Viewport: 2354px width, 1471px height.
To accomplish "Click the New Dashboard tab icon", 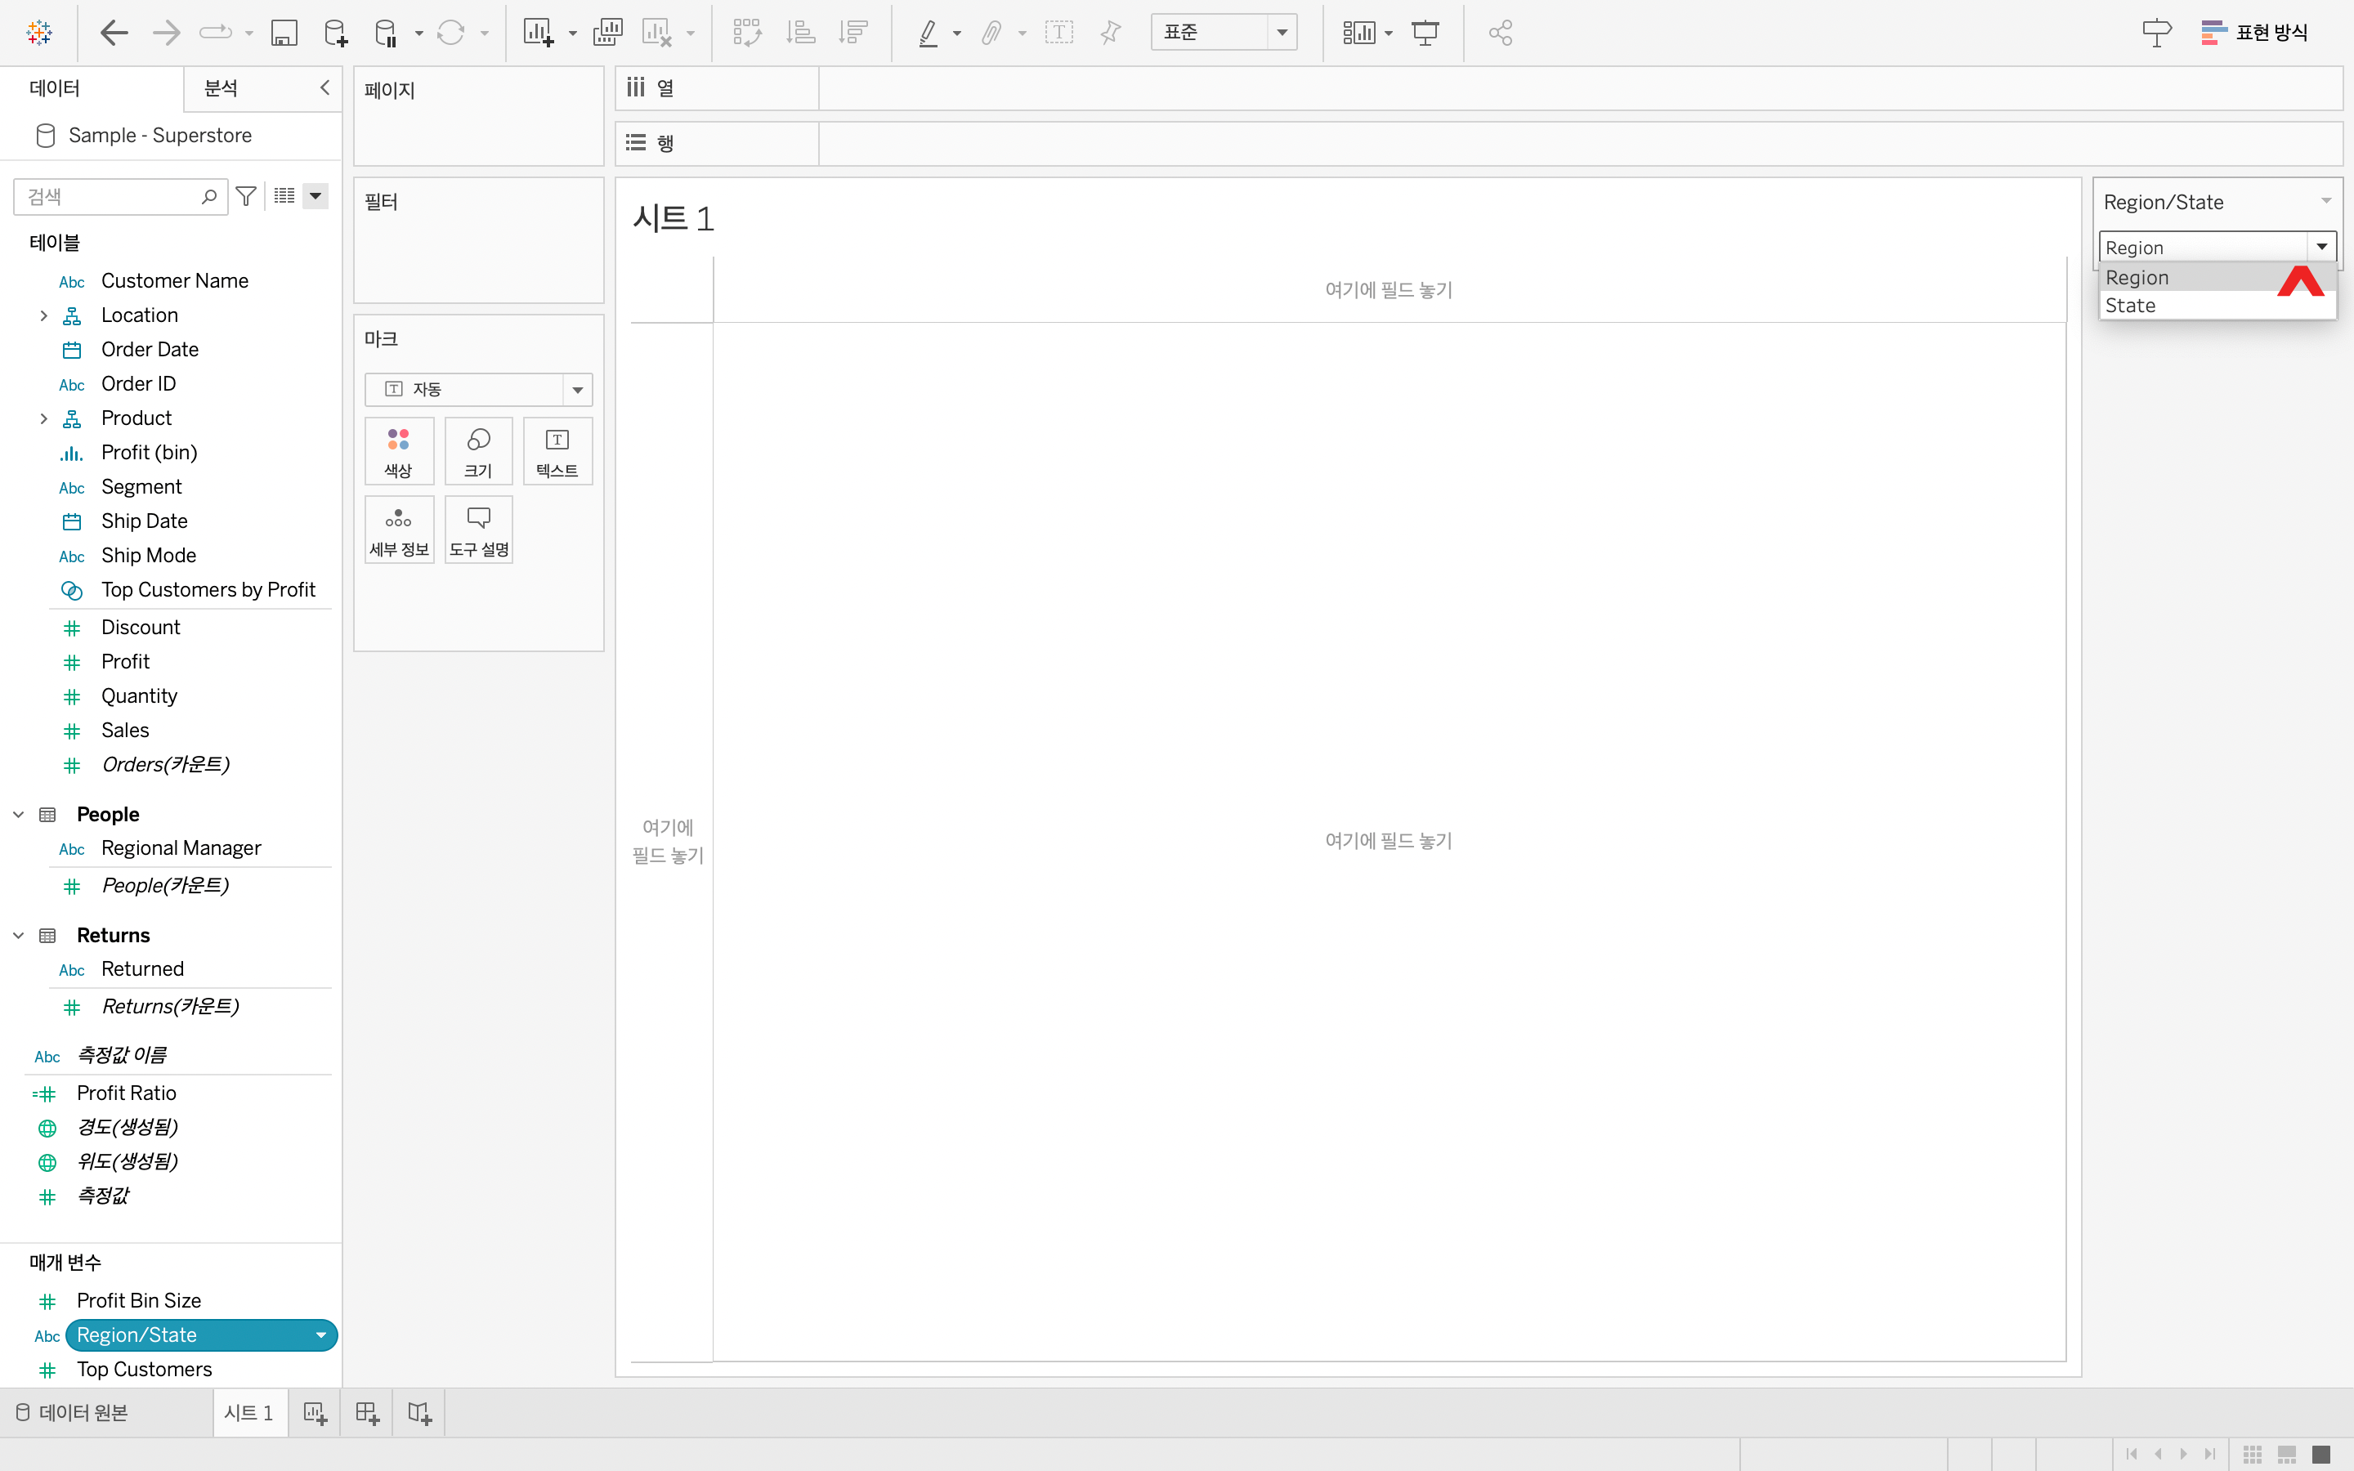I will click(x=367, y=1413).
